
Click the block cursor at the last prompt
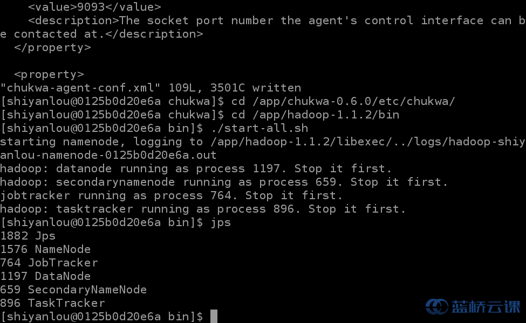[x=214, y=317]
